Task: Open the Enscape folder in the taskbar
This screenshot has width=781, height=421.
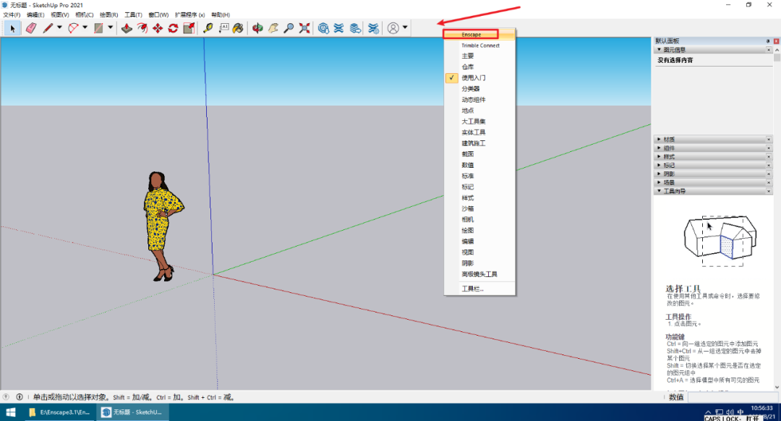Action: pos(60,412)
